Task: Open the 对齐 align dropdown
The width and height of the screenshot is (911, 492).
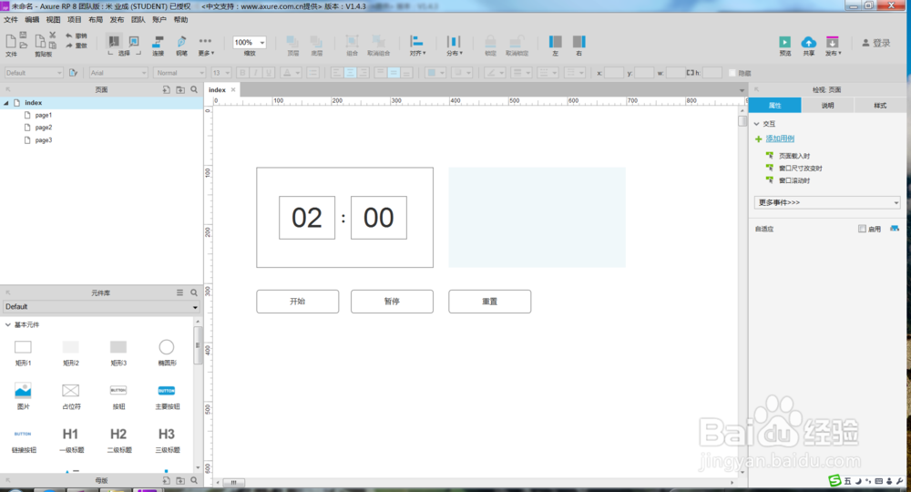Action: tap(416, 46)
